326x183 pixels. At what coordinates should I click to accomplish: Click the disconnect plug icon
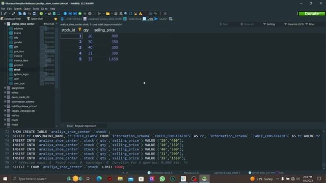coord(14,14)
